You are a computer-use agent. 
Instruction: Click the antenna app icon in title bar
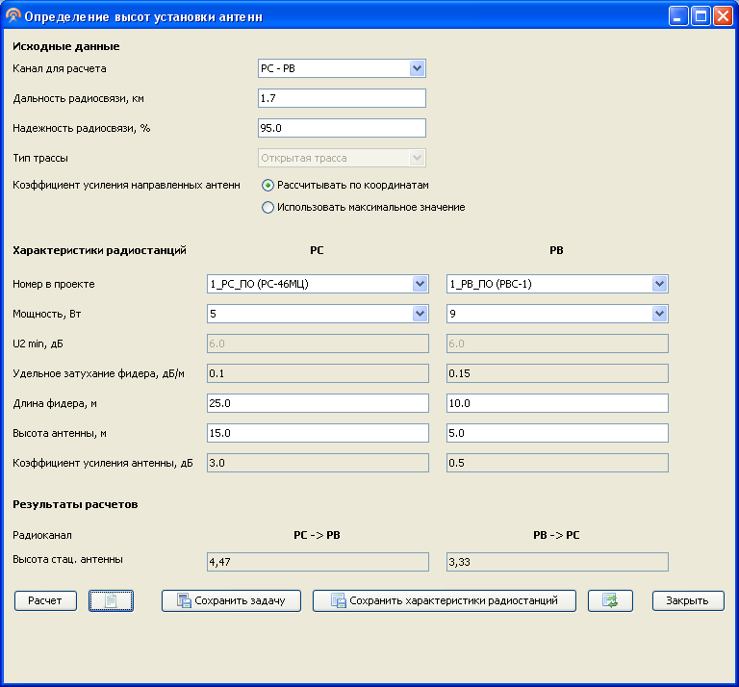(x=13, y=16)
